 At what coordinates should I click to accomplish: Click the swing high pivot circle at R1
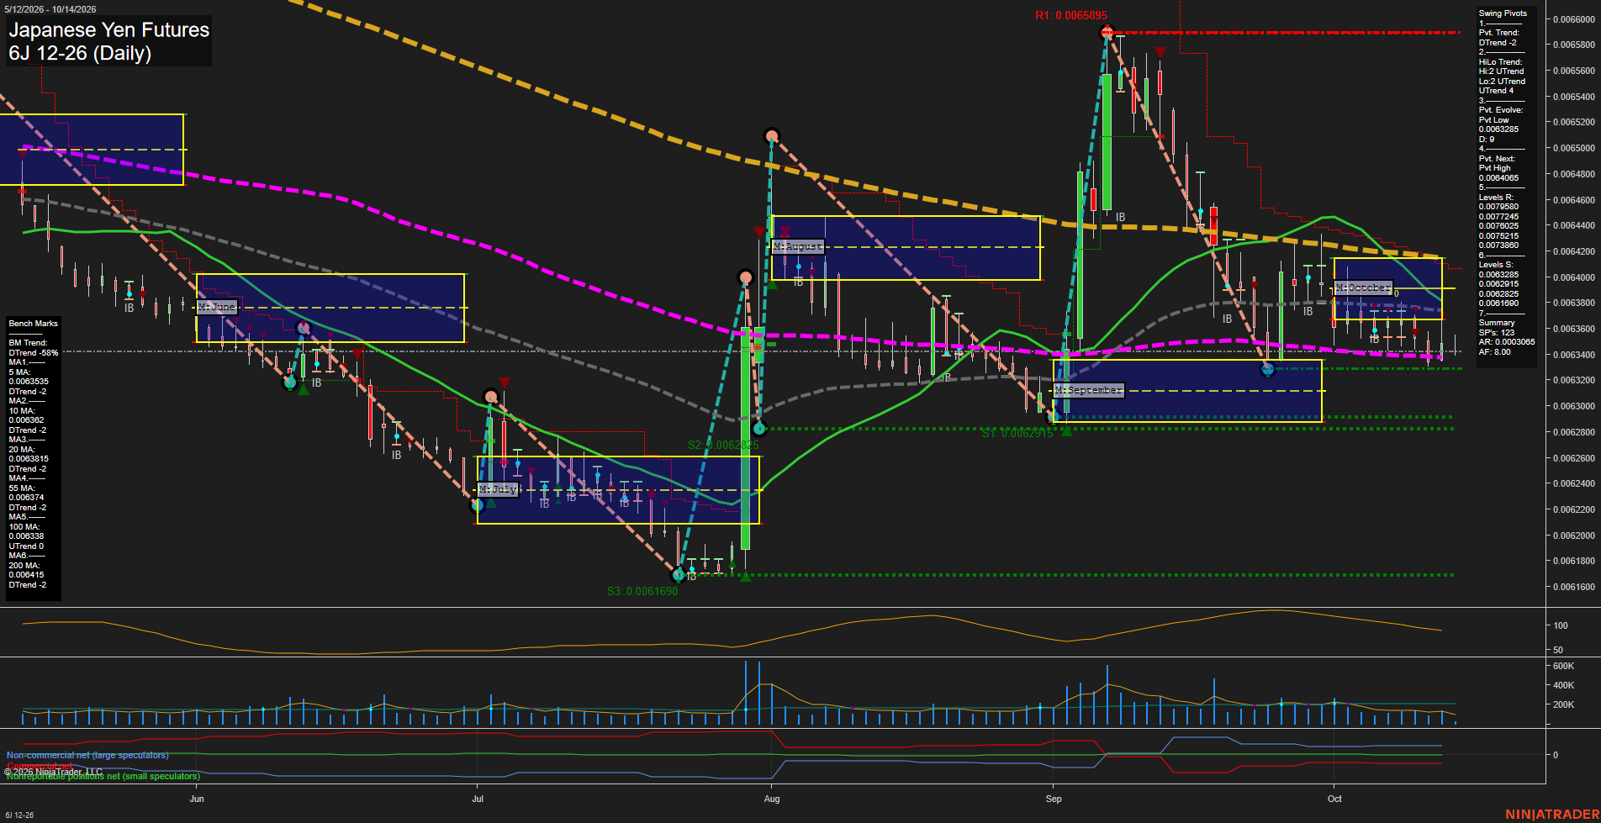click(1107, 33)
